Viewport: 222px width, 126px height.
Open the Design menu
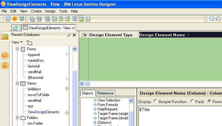[50, 11]
